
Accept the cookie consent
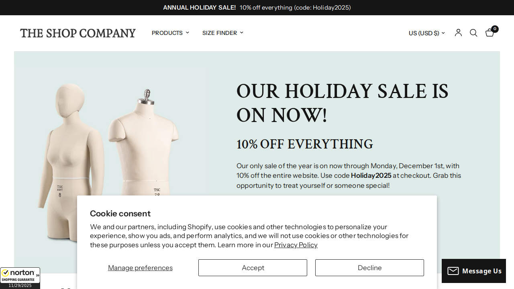point(253,268)
